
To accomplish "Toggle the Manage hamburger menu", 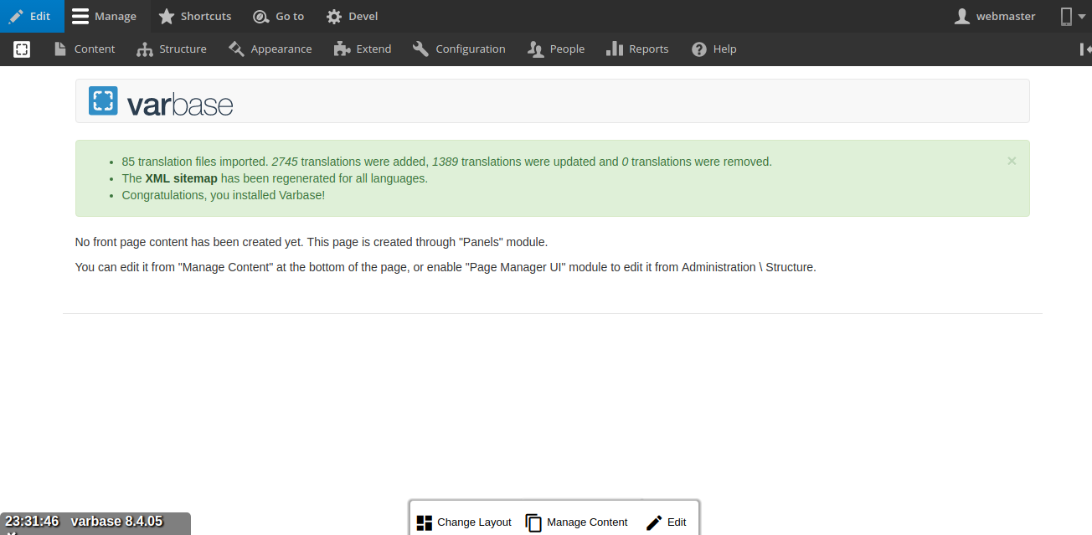I will [105, 16].
